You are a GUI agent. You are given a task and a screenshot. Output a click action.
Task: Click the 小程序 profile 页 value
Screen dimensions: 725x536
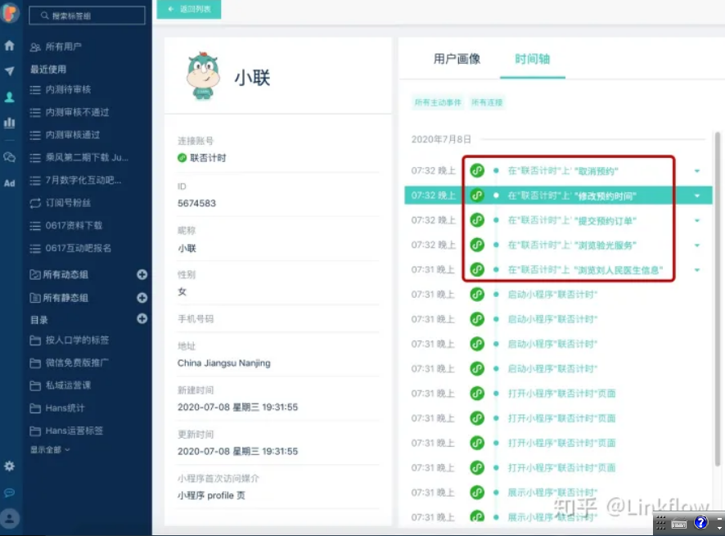tap(211, 495)
